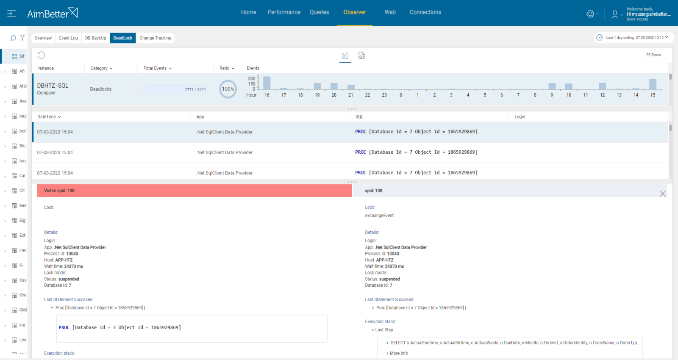Open the Queries menu
Screen dimensions: 678x360
319,12
